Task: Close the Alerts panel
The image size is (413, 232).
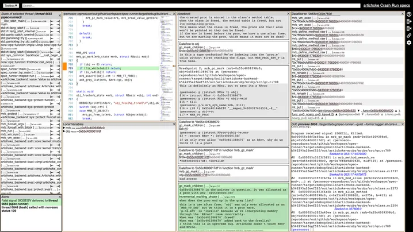Action: [x=59, y=197]
